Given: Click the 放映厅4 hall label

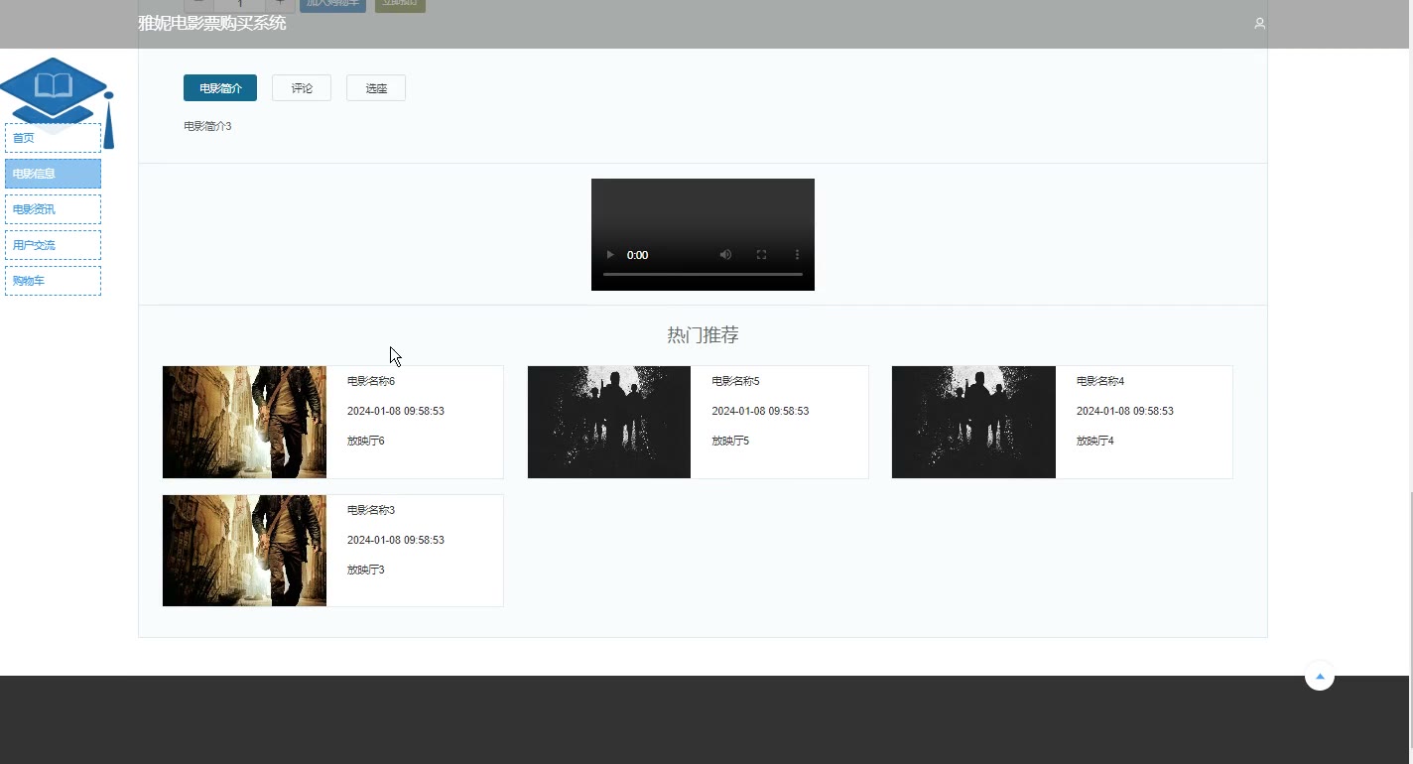Looking at the screenshot, I should pos(1095,441).
